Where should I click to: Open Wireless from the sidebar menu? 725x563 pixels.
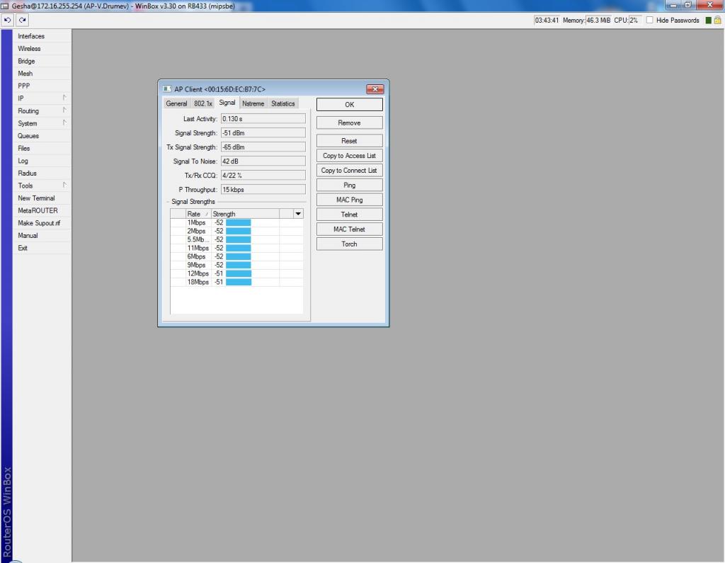point(29,49)
